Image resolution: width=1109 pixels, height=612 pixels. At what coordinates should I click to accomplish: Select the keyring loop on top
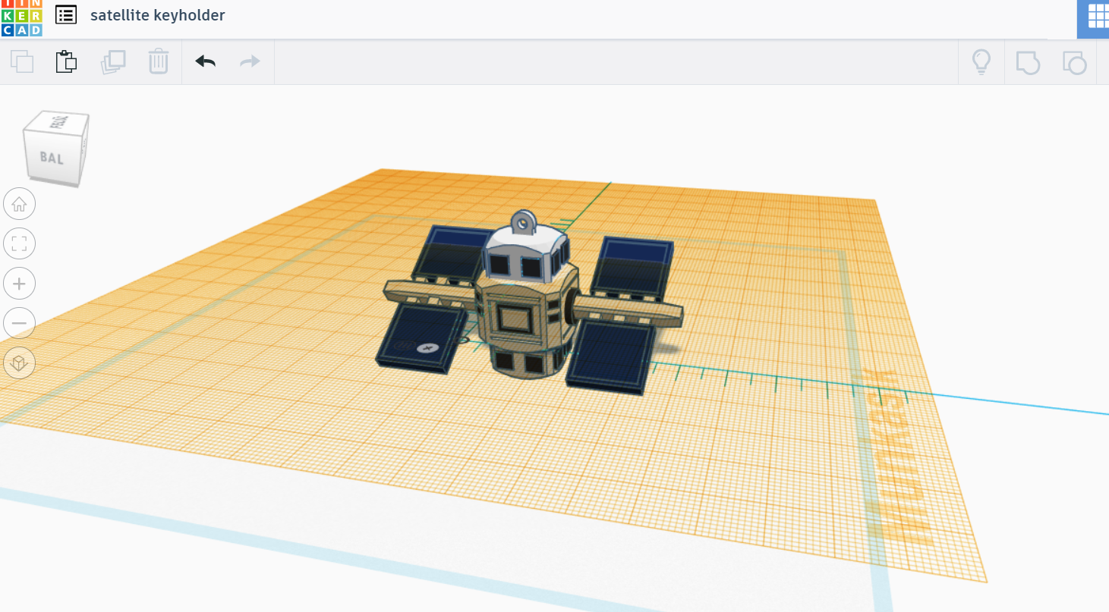[523, 222]
